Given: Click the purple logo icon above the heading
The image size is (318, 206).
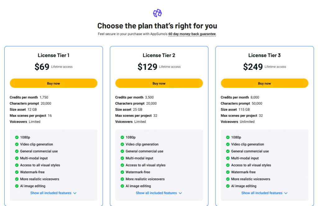Looking at the screenshot, I should coord(157,13).
